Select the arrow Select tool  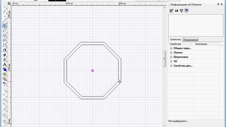point(5,7)
